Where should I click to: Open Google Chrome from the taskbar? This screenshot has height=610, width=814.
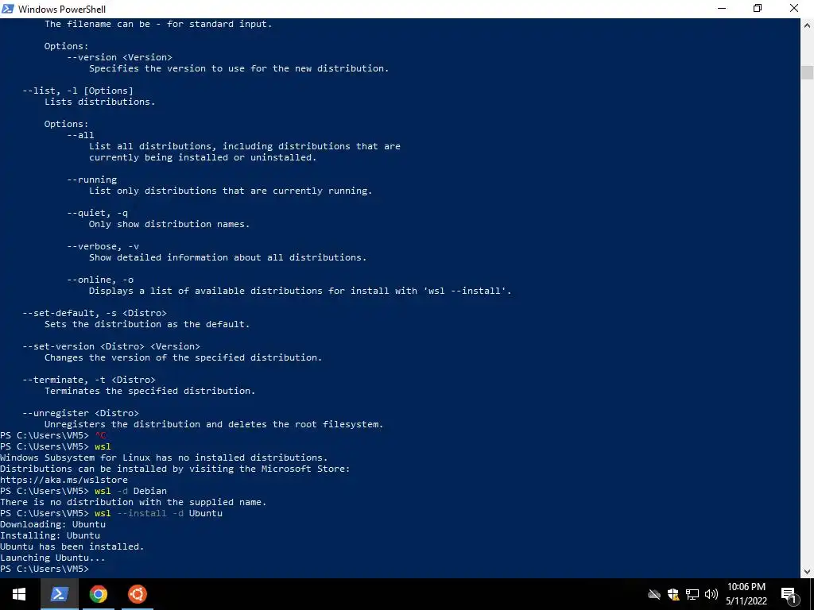(x=98, y=594)
